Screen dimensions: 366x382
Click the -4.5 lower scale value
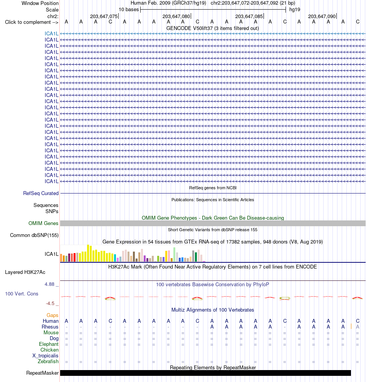tap(50, 303)
